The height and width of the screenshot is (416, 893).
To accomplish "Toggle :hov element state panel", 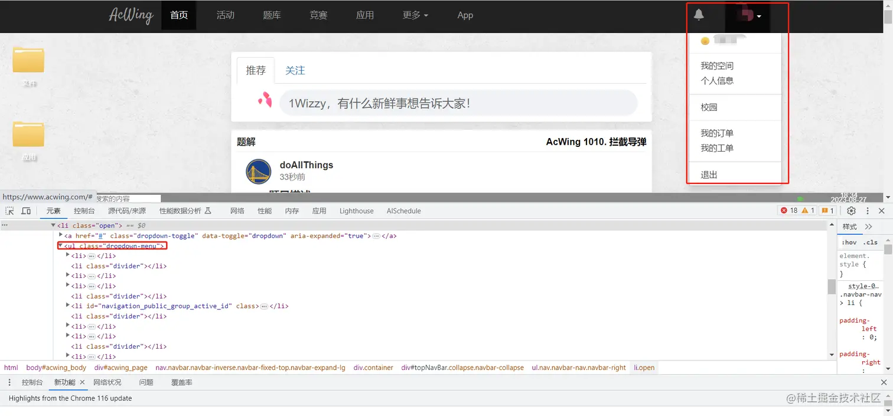I will pyautogui.click(x=849, y=243).
